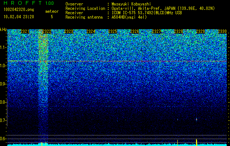This screenshot has height=146, width=230.
Task: Click the yellow peak bar below 2328
Action: [177, 143]
